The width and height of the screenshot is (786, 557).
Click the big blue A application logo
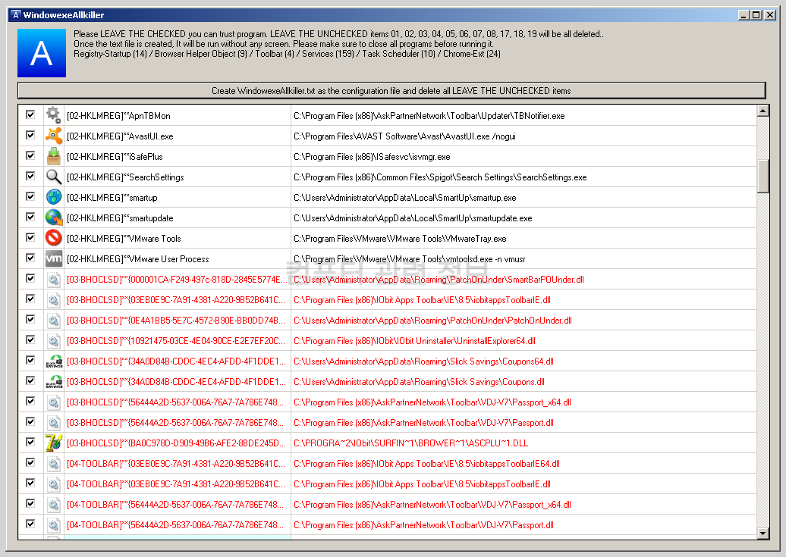[x=42, y=52]
